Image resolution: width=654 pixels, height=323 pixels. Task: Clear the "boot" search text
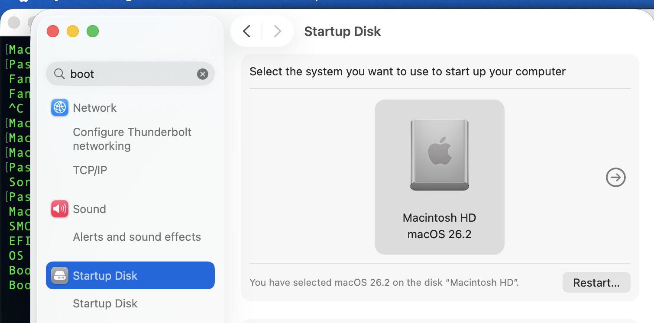(x=203, y=74)
